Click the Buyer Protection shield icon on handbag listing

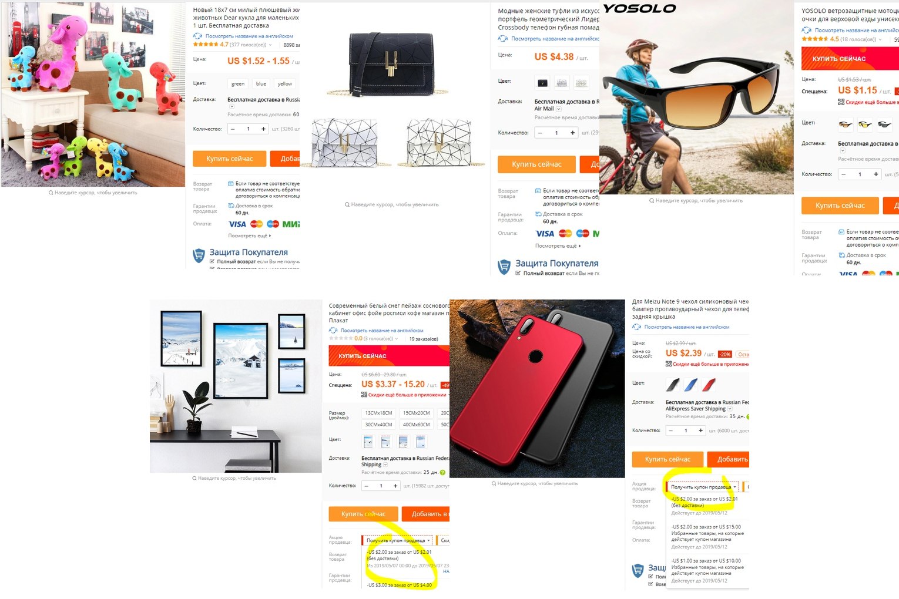coord(504,267)
